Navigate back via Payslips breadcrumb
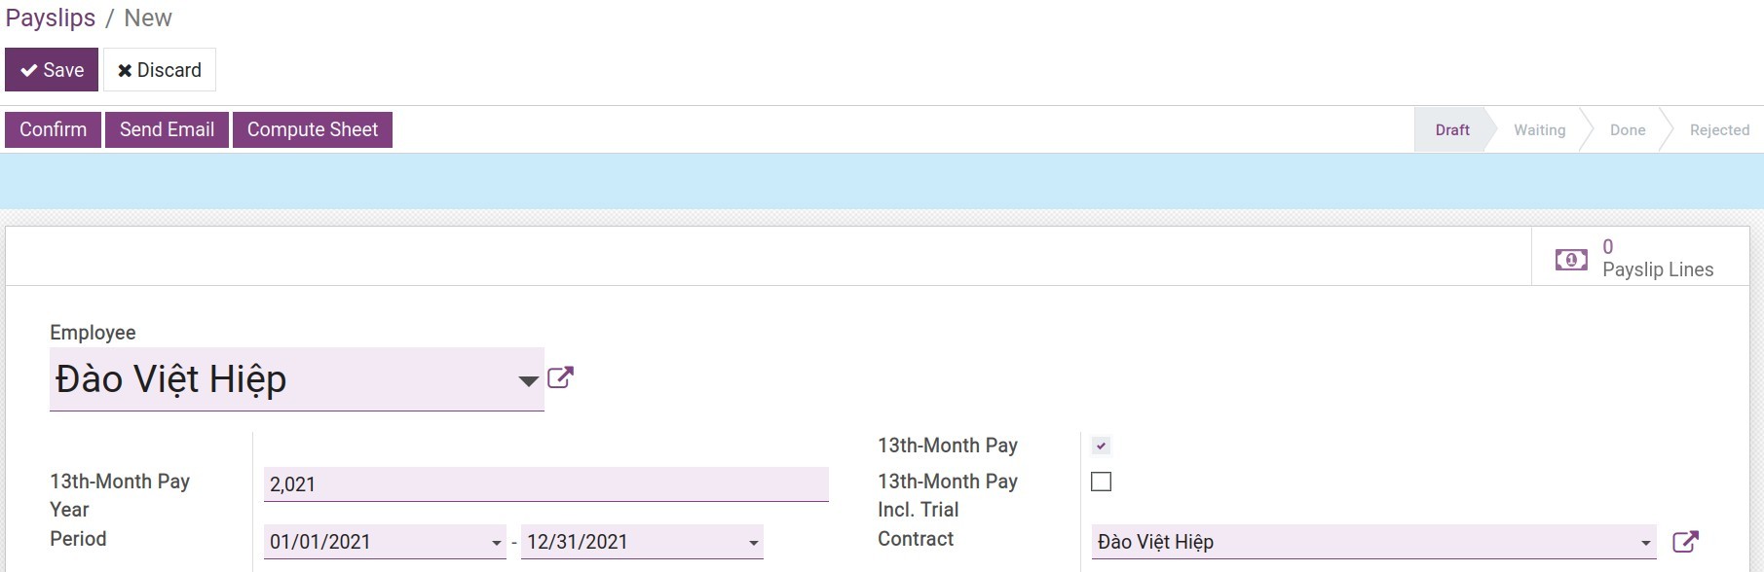This screenshot has height=572, width=1764. (x=51, y=18)
